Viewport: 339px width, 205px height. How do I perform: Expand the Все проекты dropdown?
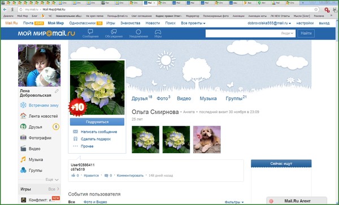click(193, 23)
